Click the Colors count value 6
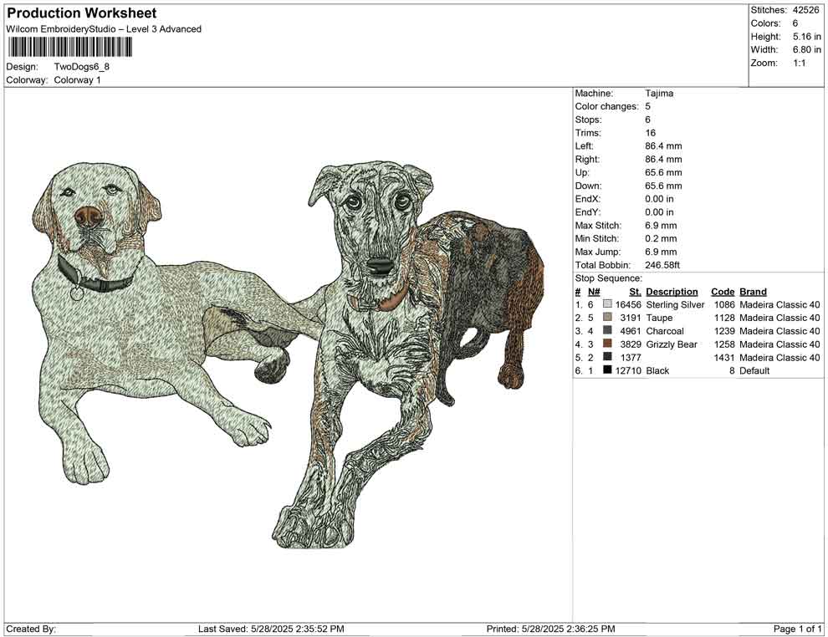Viewport: 828px width, 637px height. [795, 23]
